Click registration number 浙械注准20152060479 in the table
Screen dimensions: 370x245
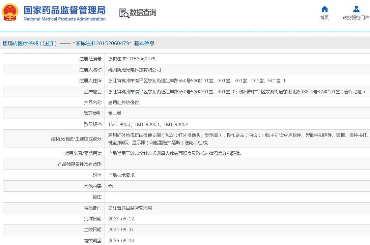pyautogui.click(x=132, y=59)
